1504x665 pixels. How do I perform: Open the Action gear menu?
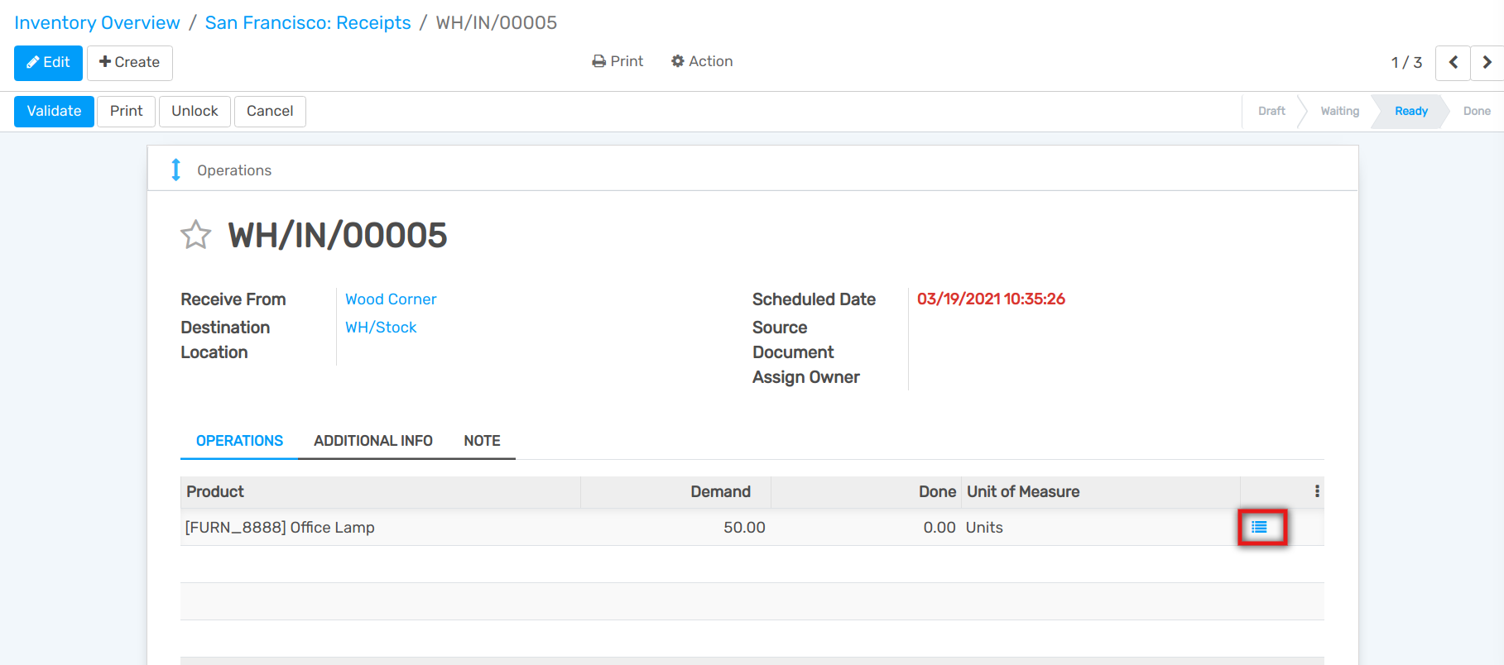(x=702, y=61)
